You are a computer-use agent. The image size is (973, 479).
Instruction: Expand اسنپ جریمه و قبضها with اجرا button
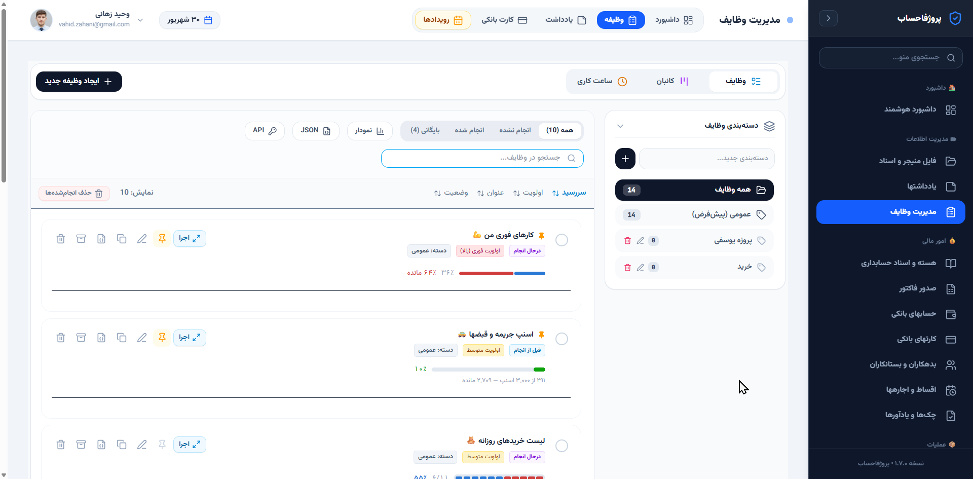[x=190, y=338]
